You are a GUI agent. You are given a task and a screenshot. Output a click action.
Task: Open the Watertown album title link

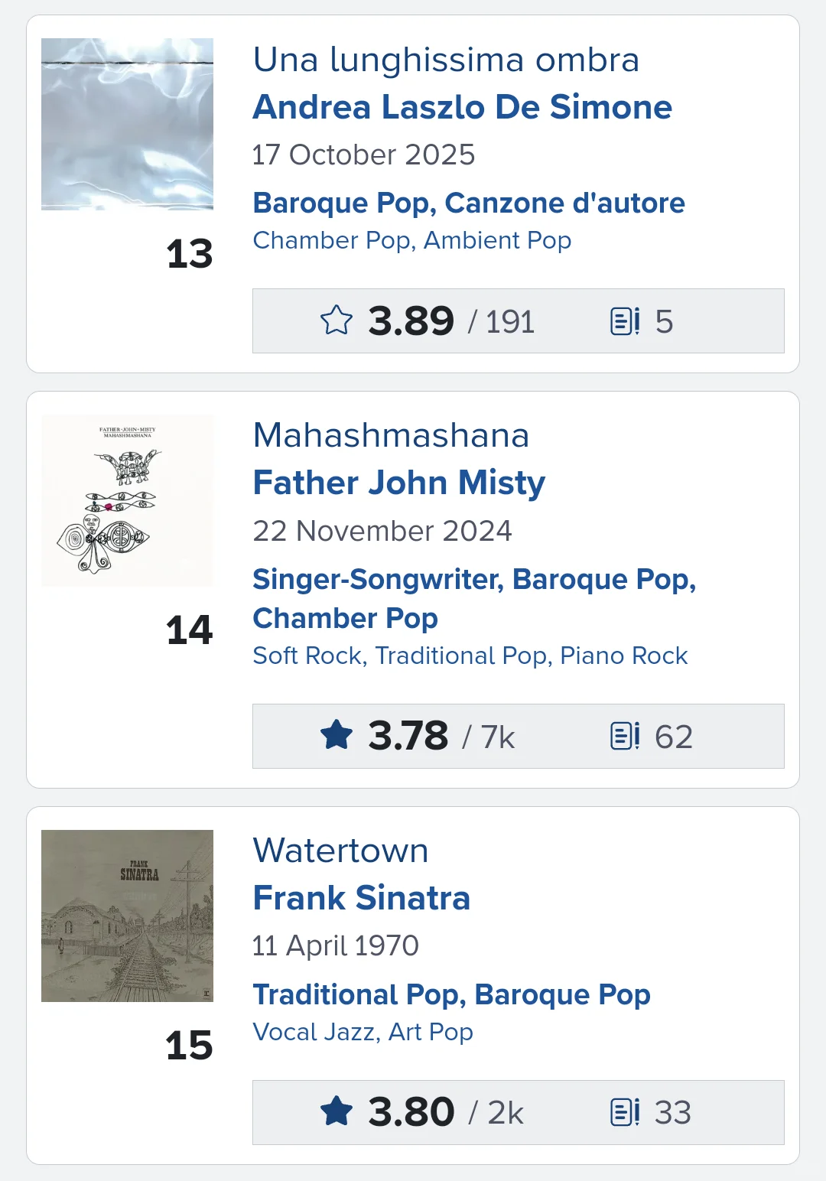(x=340, y=851)
